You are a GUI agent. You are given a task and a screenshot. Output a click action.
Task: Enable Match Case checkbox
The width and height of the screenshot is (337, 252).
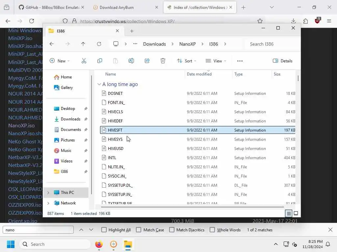[139, 230]
